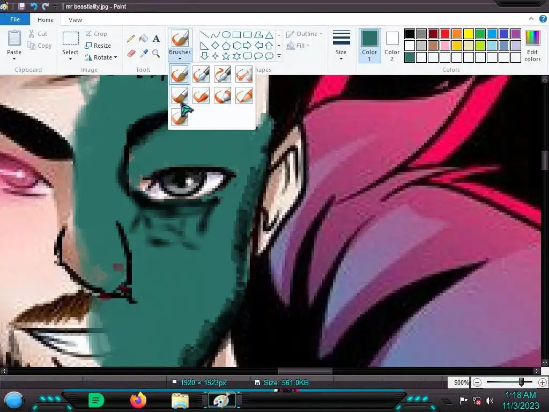This screenshot has height=412, width=549.
Task: Open Paint Help question mark
Action: click(543, 19)
